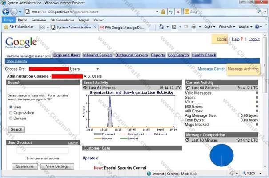This screenshot has width=269, height=178.
Task: Select the User radio button
Action: click(x=11, y=107)
